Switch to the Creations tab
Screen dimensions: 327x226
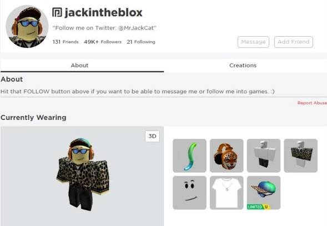click(x=243, y=66)
